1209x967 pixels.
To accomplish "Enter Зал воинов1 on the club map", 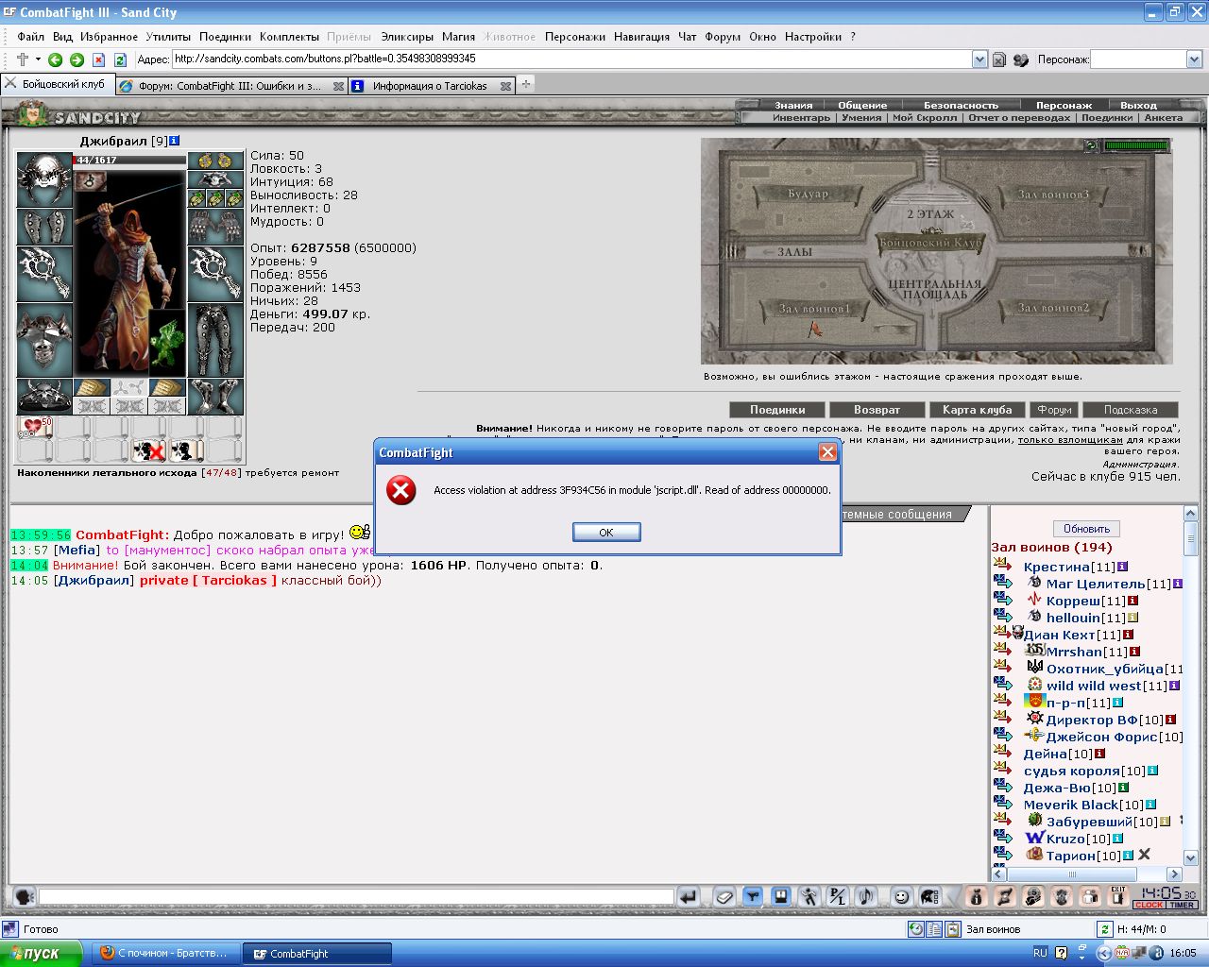I will [x=814, y=309].
